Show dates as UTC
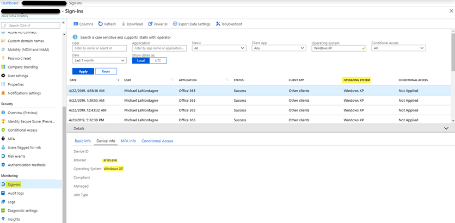455x223 pixels. (x=158, y=60)
